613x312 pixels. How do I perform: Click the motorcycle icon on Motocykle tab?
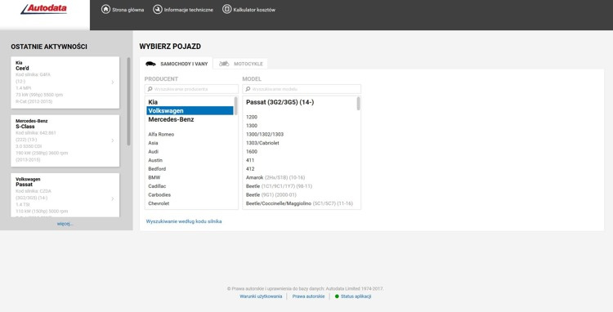[224, 64]
